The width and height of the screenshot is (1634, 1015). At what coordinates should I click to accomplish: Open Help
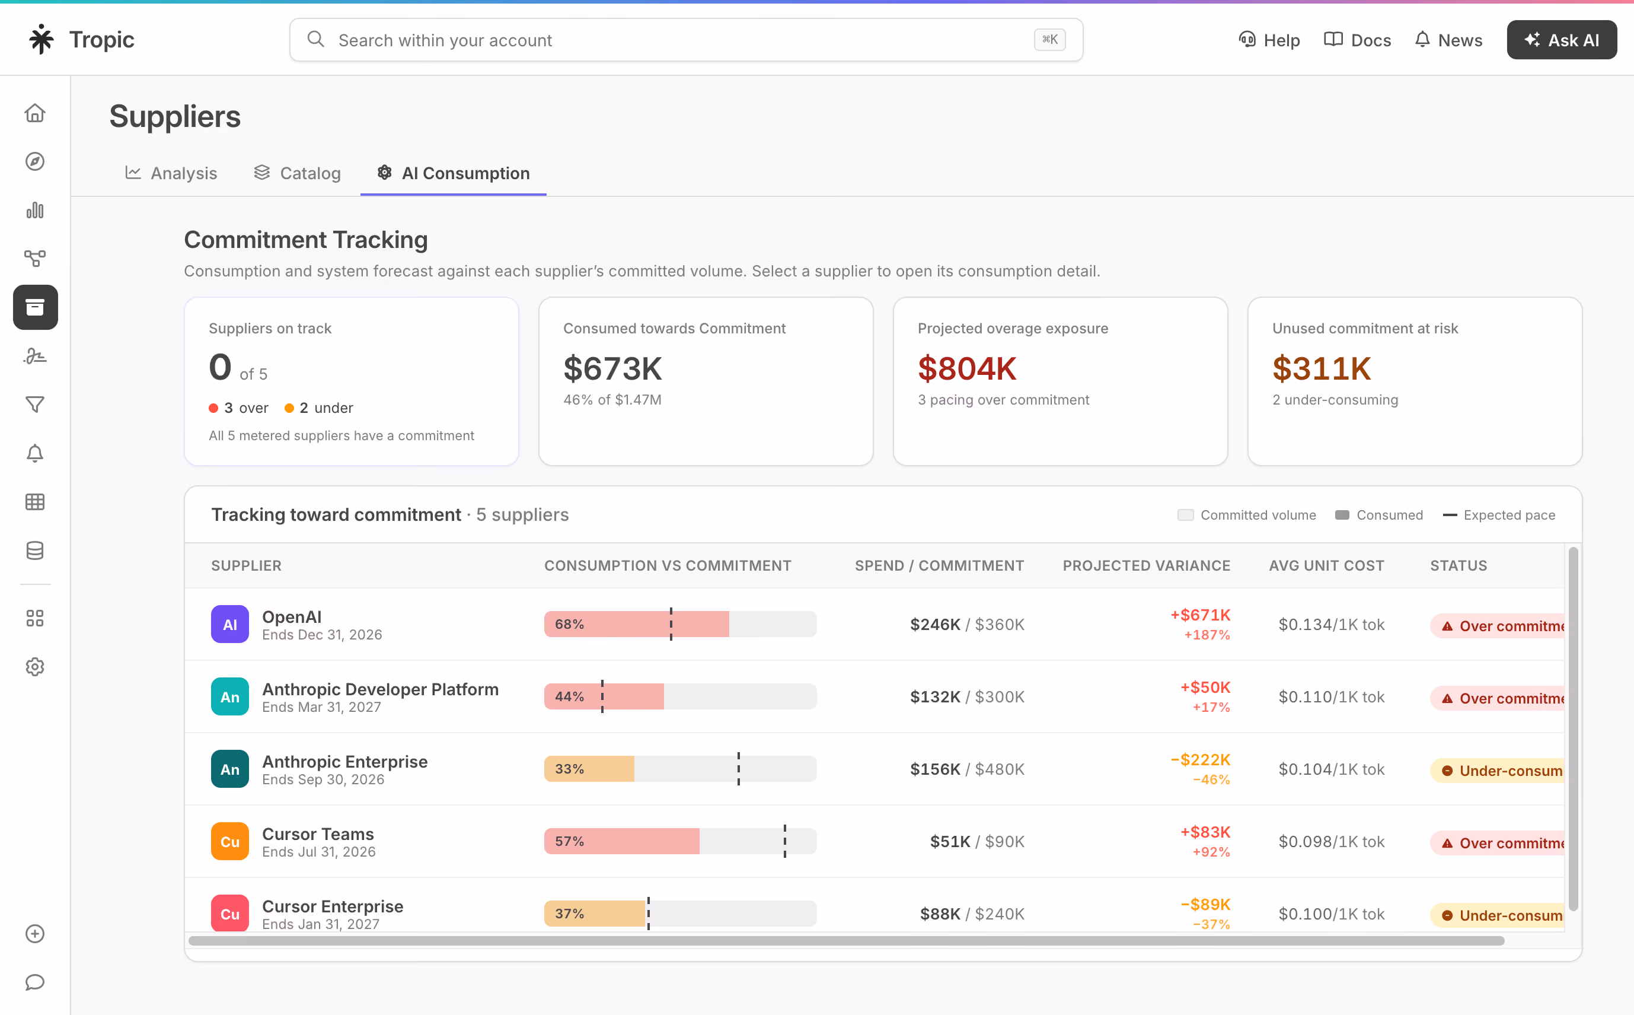(1269, 40)
